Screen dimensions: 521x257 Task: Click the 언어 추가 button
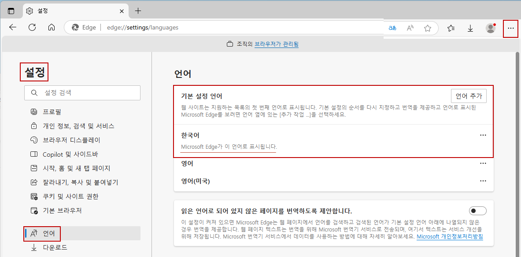coord(469,96)
